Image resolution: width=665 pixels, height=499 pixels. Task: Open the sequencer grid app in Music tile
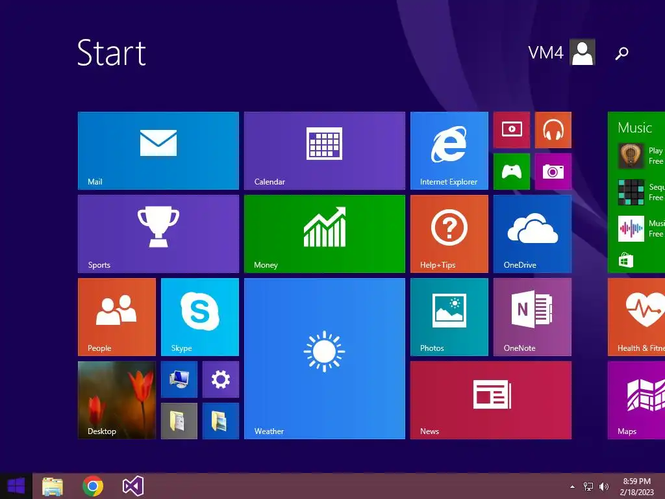tap(631, 192)
